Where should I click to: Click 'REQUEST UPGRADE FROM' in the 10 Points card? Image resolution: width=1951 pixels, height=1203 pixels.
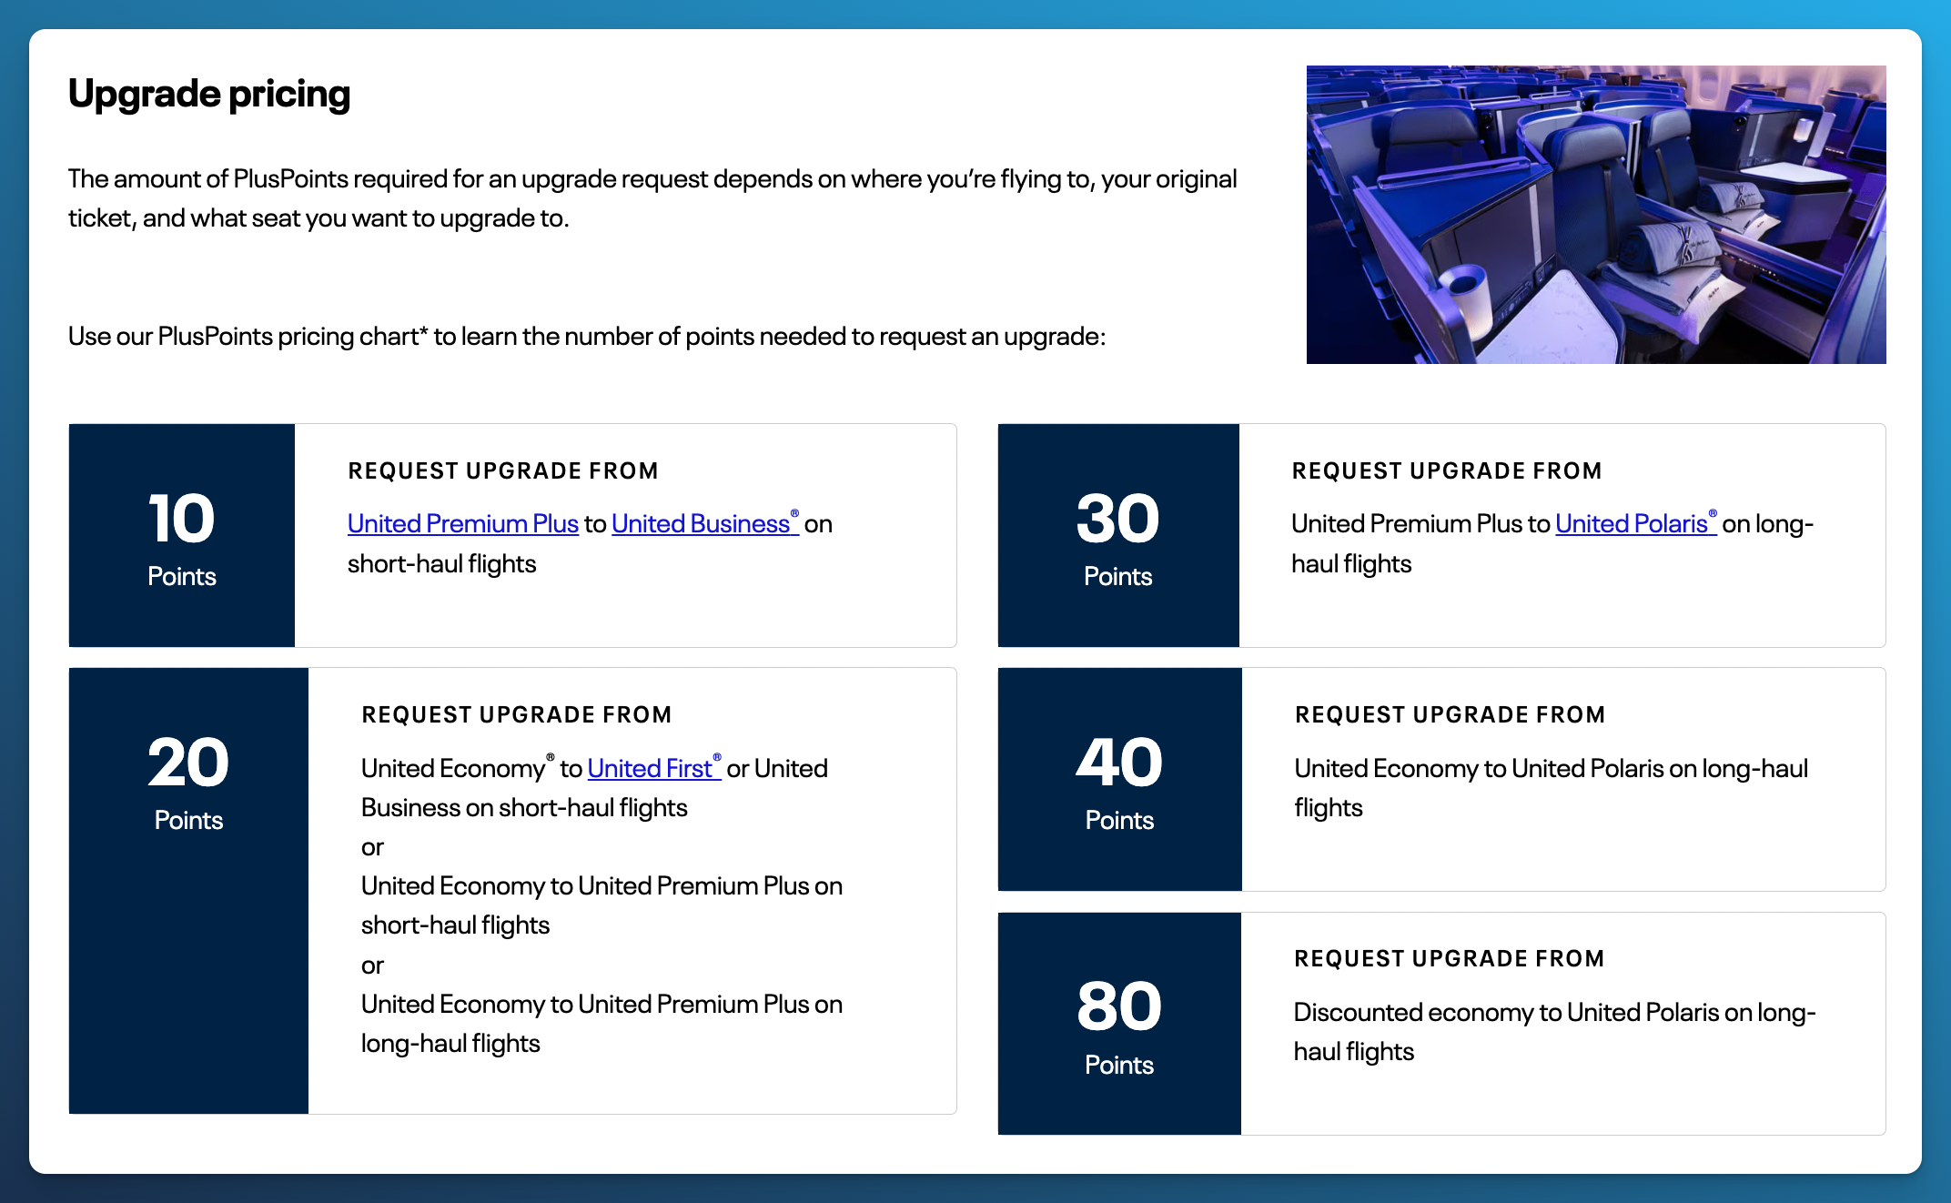click(x=503, y=470)
